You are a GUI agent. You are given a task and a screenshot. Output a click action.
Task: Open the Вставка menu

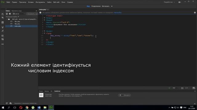[x=31, y=2]
